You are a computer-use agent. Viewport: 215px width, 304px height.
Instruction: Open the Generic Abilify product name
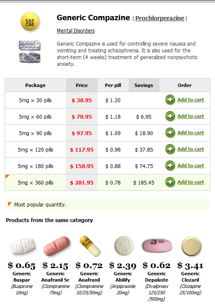tap(123, 277)
